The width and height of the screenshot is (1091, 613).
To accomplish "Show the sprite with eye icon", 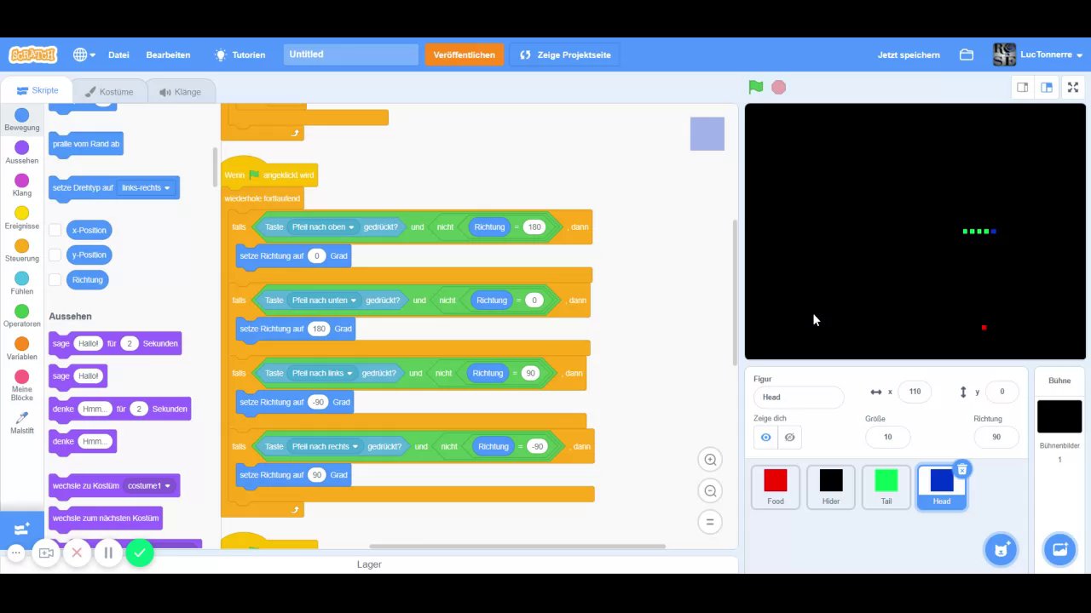I will tap(765, 437).
